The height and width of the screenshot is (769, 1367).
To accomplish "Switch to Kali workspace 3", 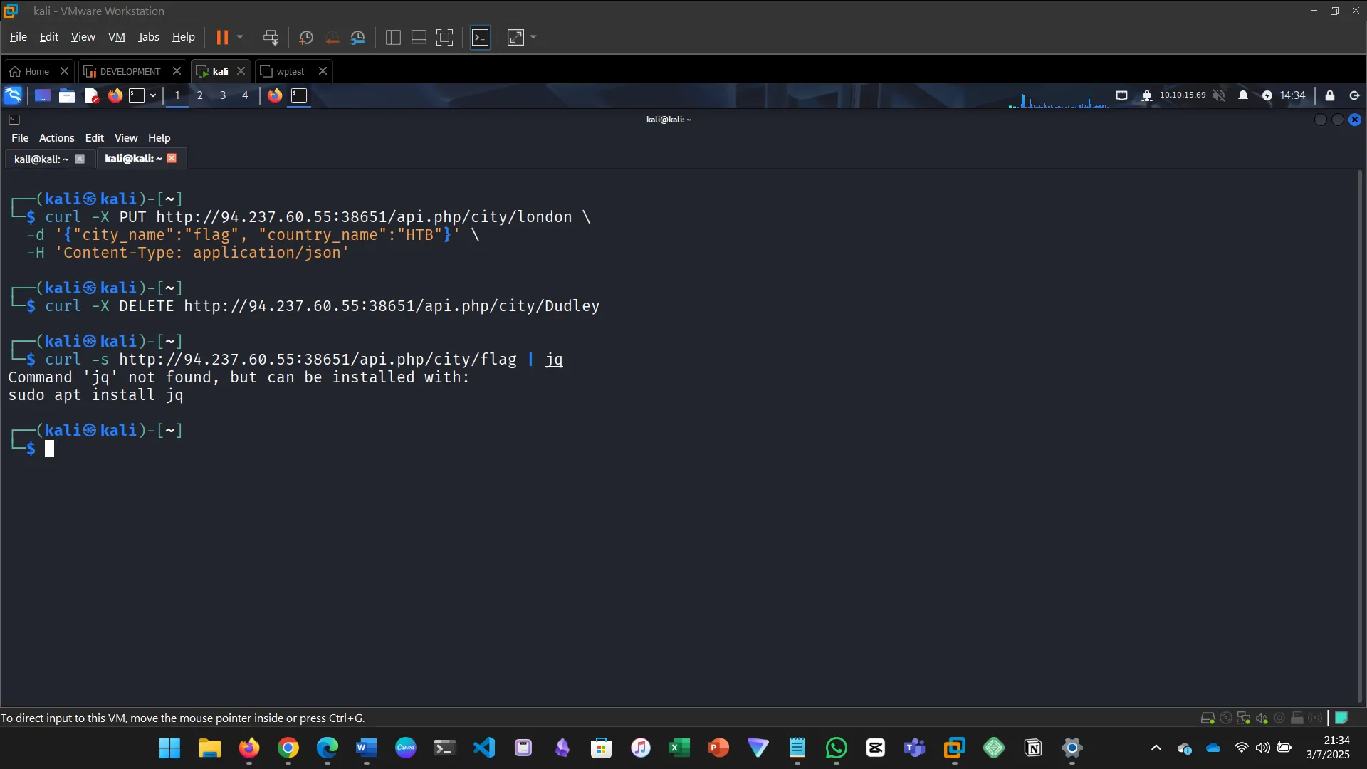I will tap(223, 95).
